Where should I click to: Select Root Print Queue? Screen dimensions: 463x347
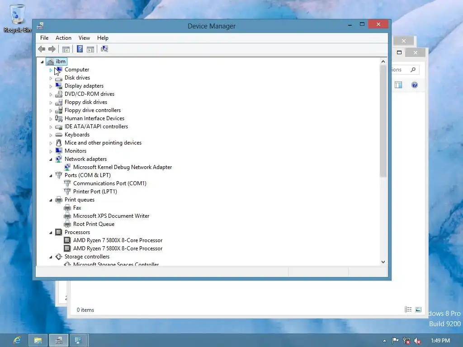(x=94, y=224)
